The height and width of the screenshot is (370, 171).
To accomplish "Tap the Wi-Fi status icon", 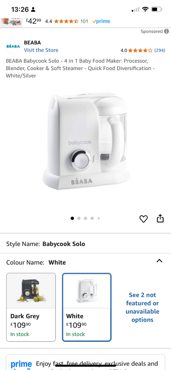I will [x=145, y=9].
